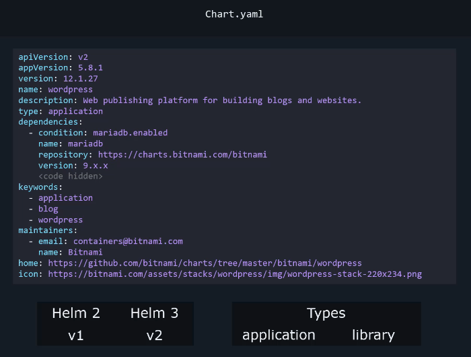The height and width of the screenshot is (357, 471).
Task: Click the appVersion value 5.8.1
Action: coord(90,67)
